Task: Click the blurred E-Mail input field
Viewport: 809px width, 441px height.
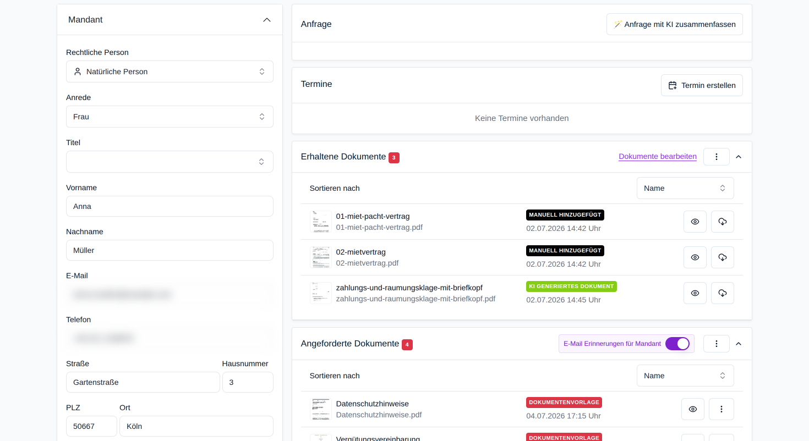Action: pos(170,294)
